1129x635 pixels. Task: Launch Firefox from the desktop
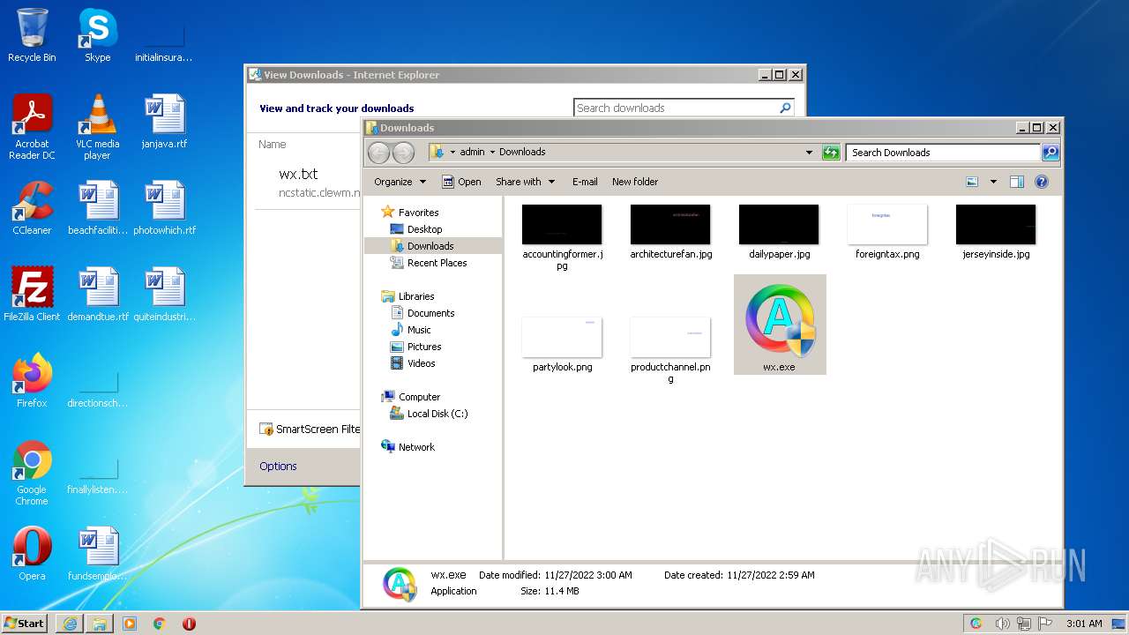(32, 381)
